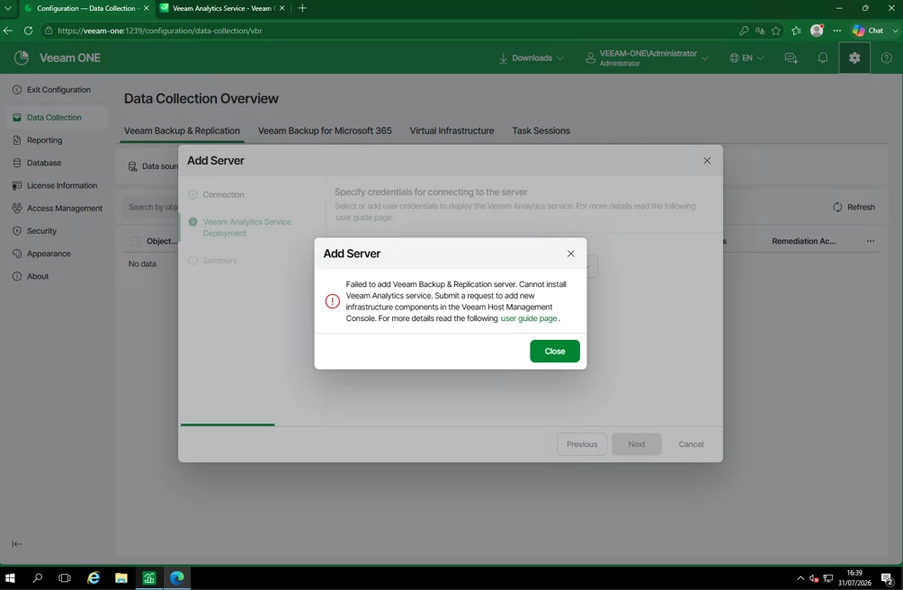Open browser profile avatar
The image size is (903, 590).
817,31
